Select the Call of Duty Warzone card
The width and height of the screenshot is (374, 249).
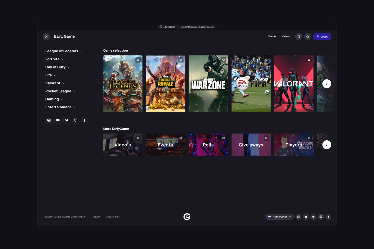(208, 84)
